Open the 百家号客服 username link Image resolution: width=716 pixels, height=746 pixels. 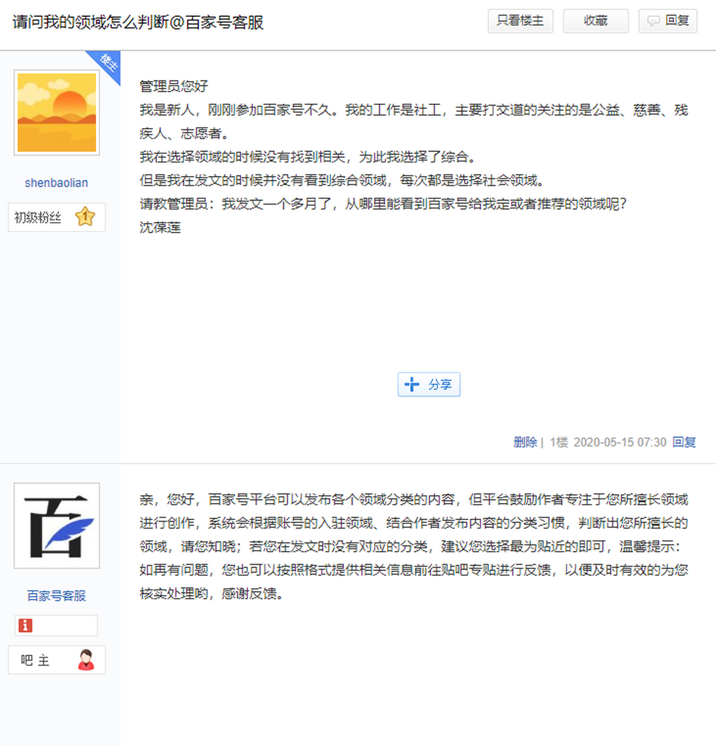tap(57, 596)
